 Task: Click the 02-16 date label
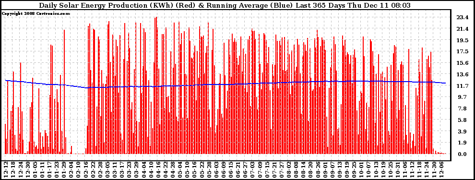[86, 169]
